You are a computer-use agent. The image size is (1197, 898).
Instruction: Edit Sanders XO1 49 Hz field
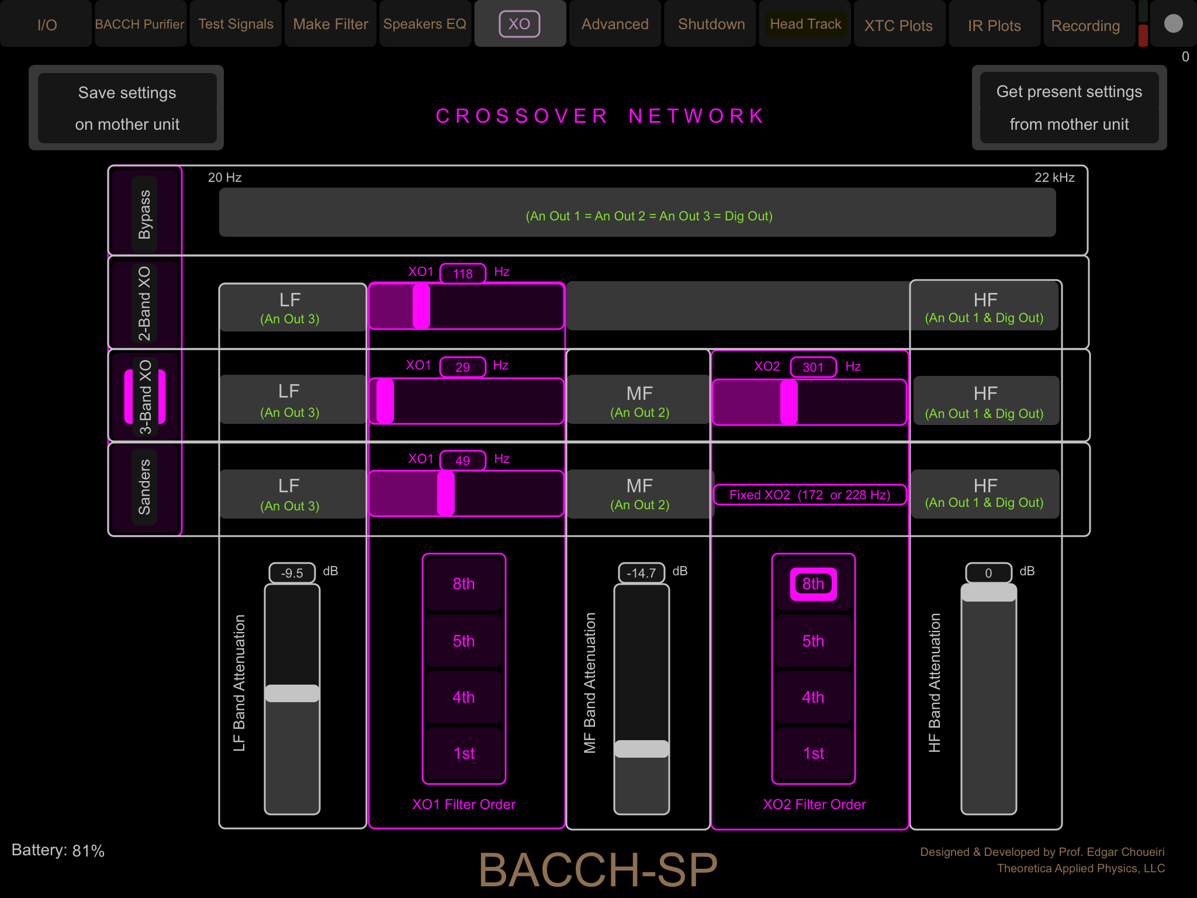click(x=462, y=460)
